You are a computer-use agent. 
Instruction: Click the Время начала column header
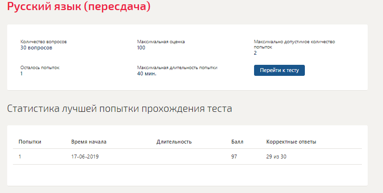[x=89, y=142]
